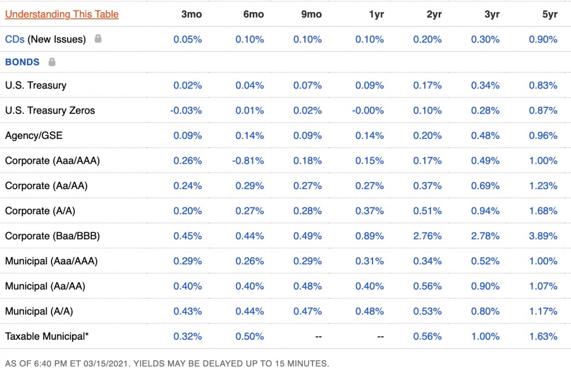571x374 pixels.
Task: Open Agency/GSE 5yr yield 0.96%
Action: 543,136
